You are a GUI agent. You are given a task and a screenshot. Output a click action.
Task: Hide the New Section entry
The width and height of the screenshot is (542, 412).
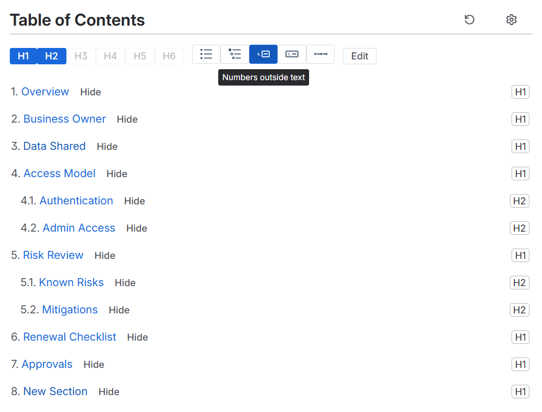109,392
